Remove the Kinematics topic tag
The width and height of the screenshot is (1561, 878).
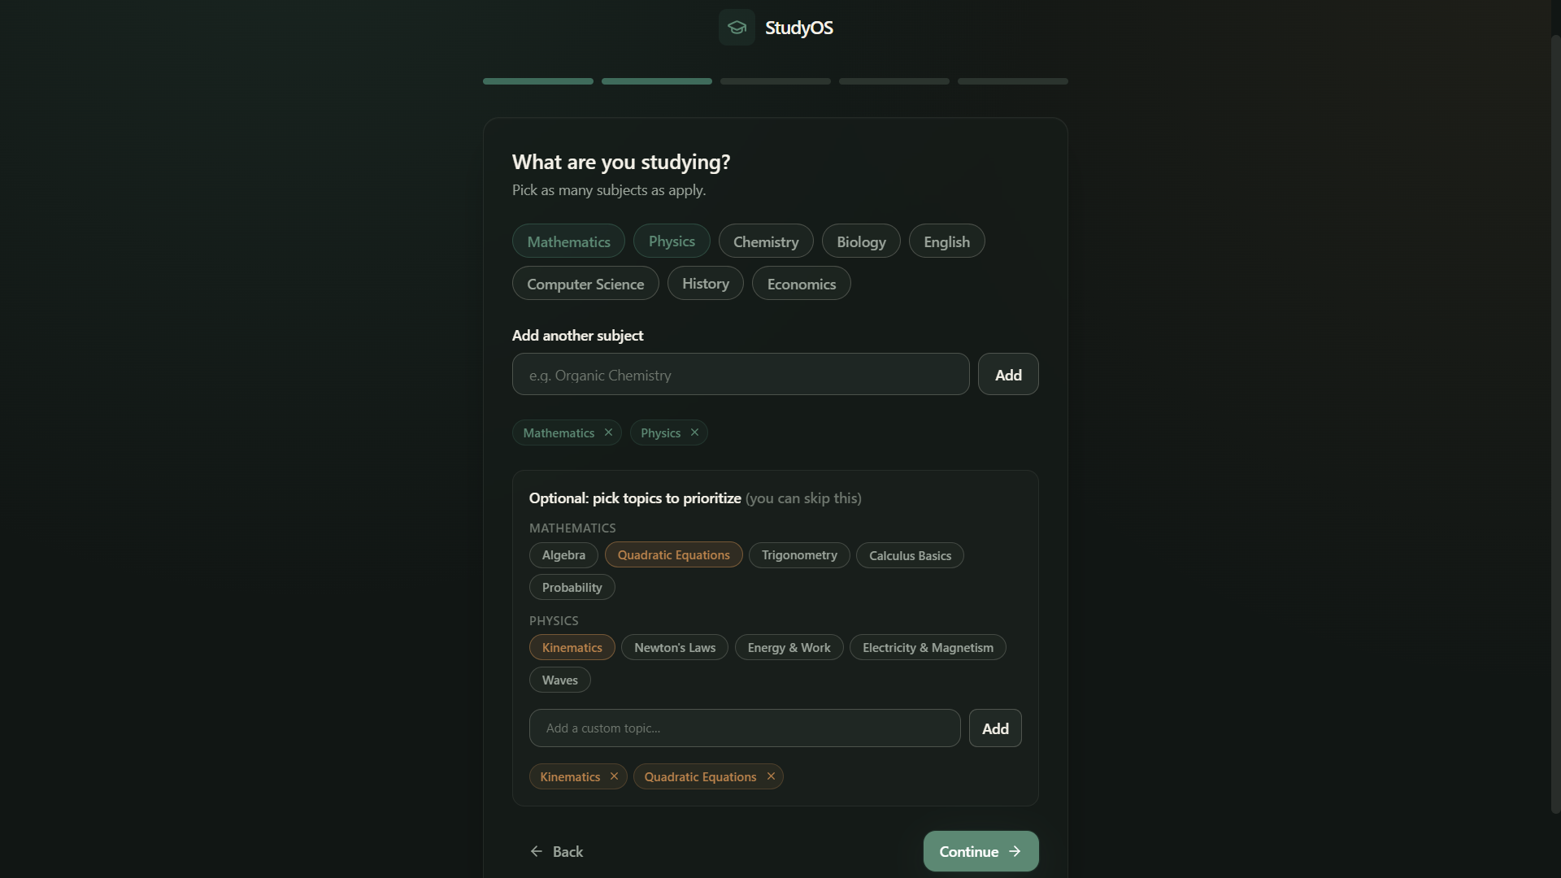(x=614, y=776)
